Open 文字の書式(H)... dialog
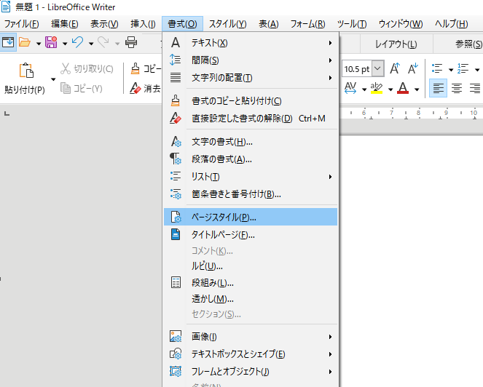The width and height of the screenshot is (483, 387). (x=251, y=142)
